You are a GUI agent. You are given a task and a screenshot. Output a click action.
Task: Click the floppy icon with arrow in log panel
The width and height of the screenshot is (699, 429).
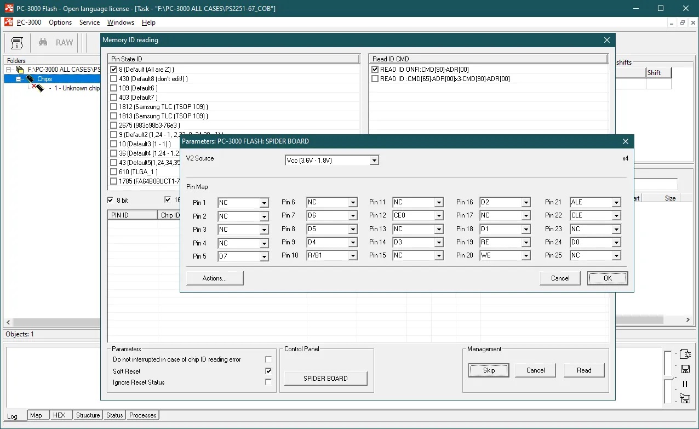(685, 398)
